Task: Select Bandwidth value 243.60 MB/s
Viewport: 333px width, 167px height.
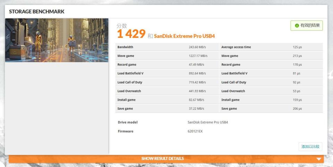Action: click(x=197, y=47)
